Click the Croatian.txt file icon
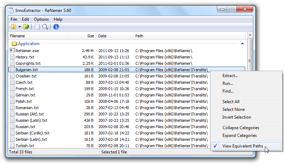The width and height of the screenshot is (285, 164). click(x=13, y=76)
